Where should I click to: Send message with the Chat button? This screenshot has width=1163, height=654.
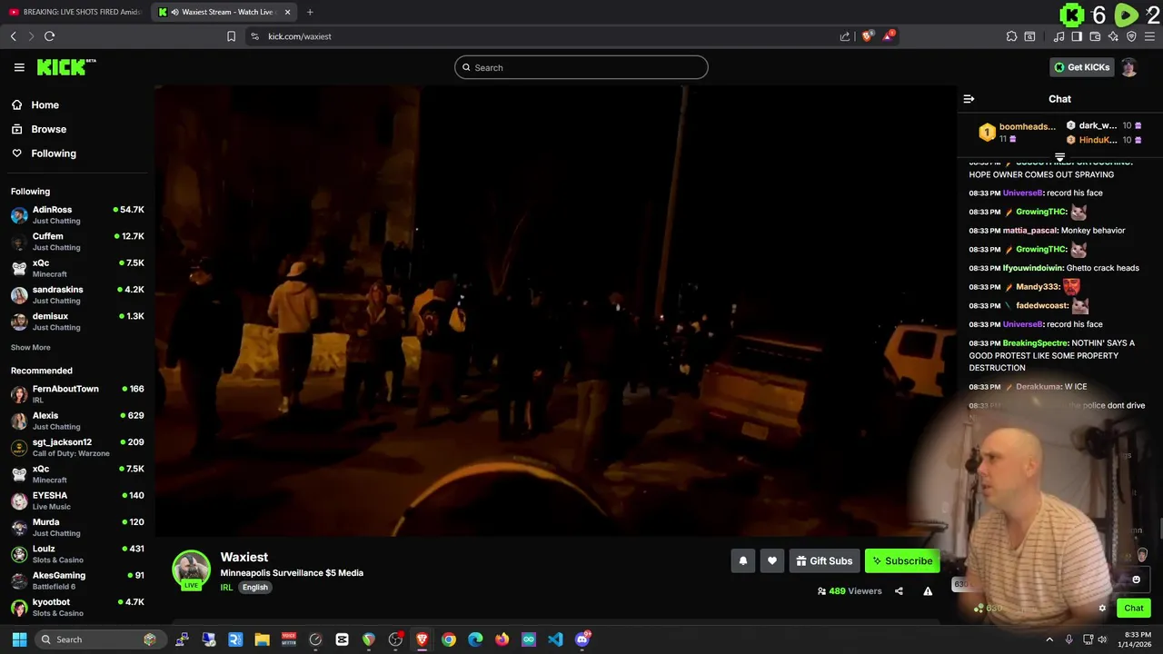(1134, 609)
